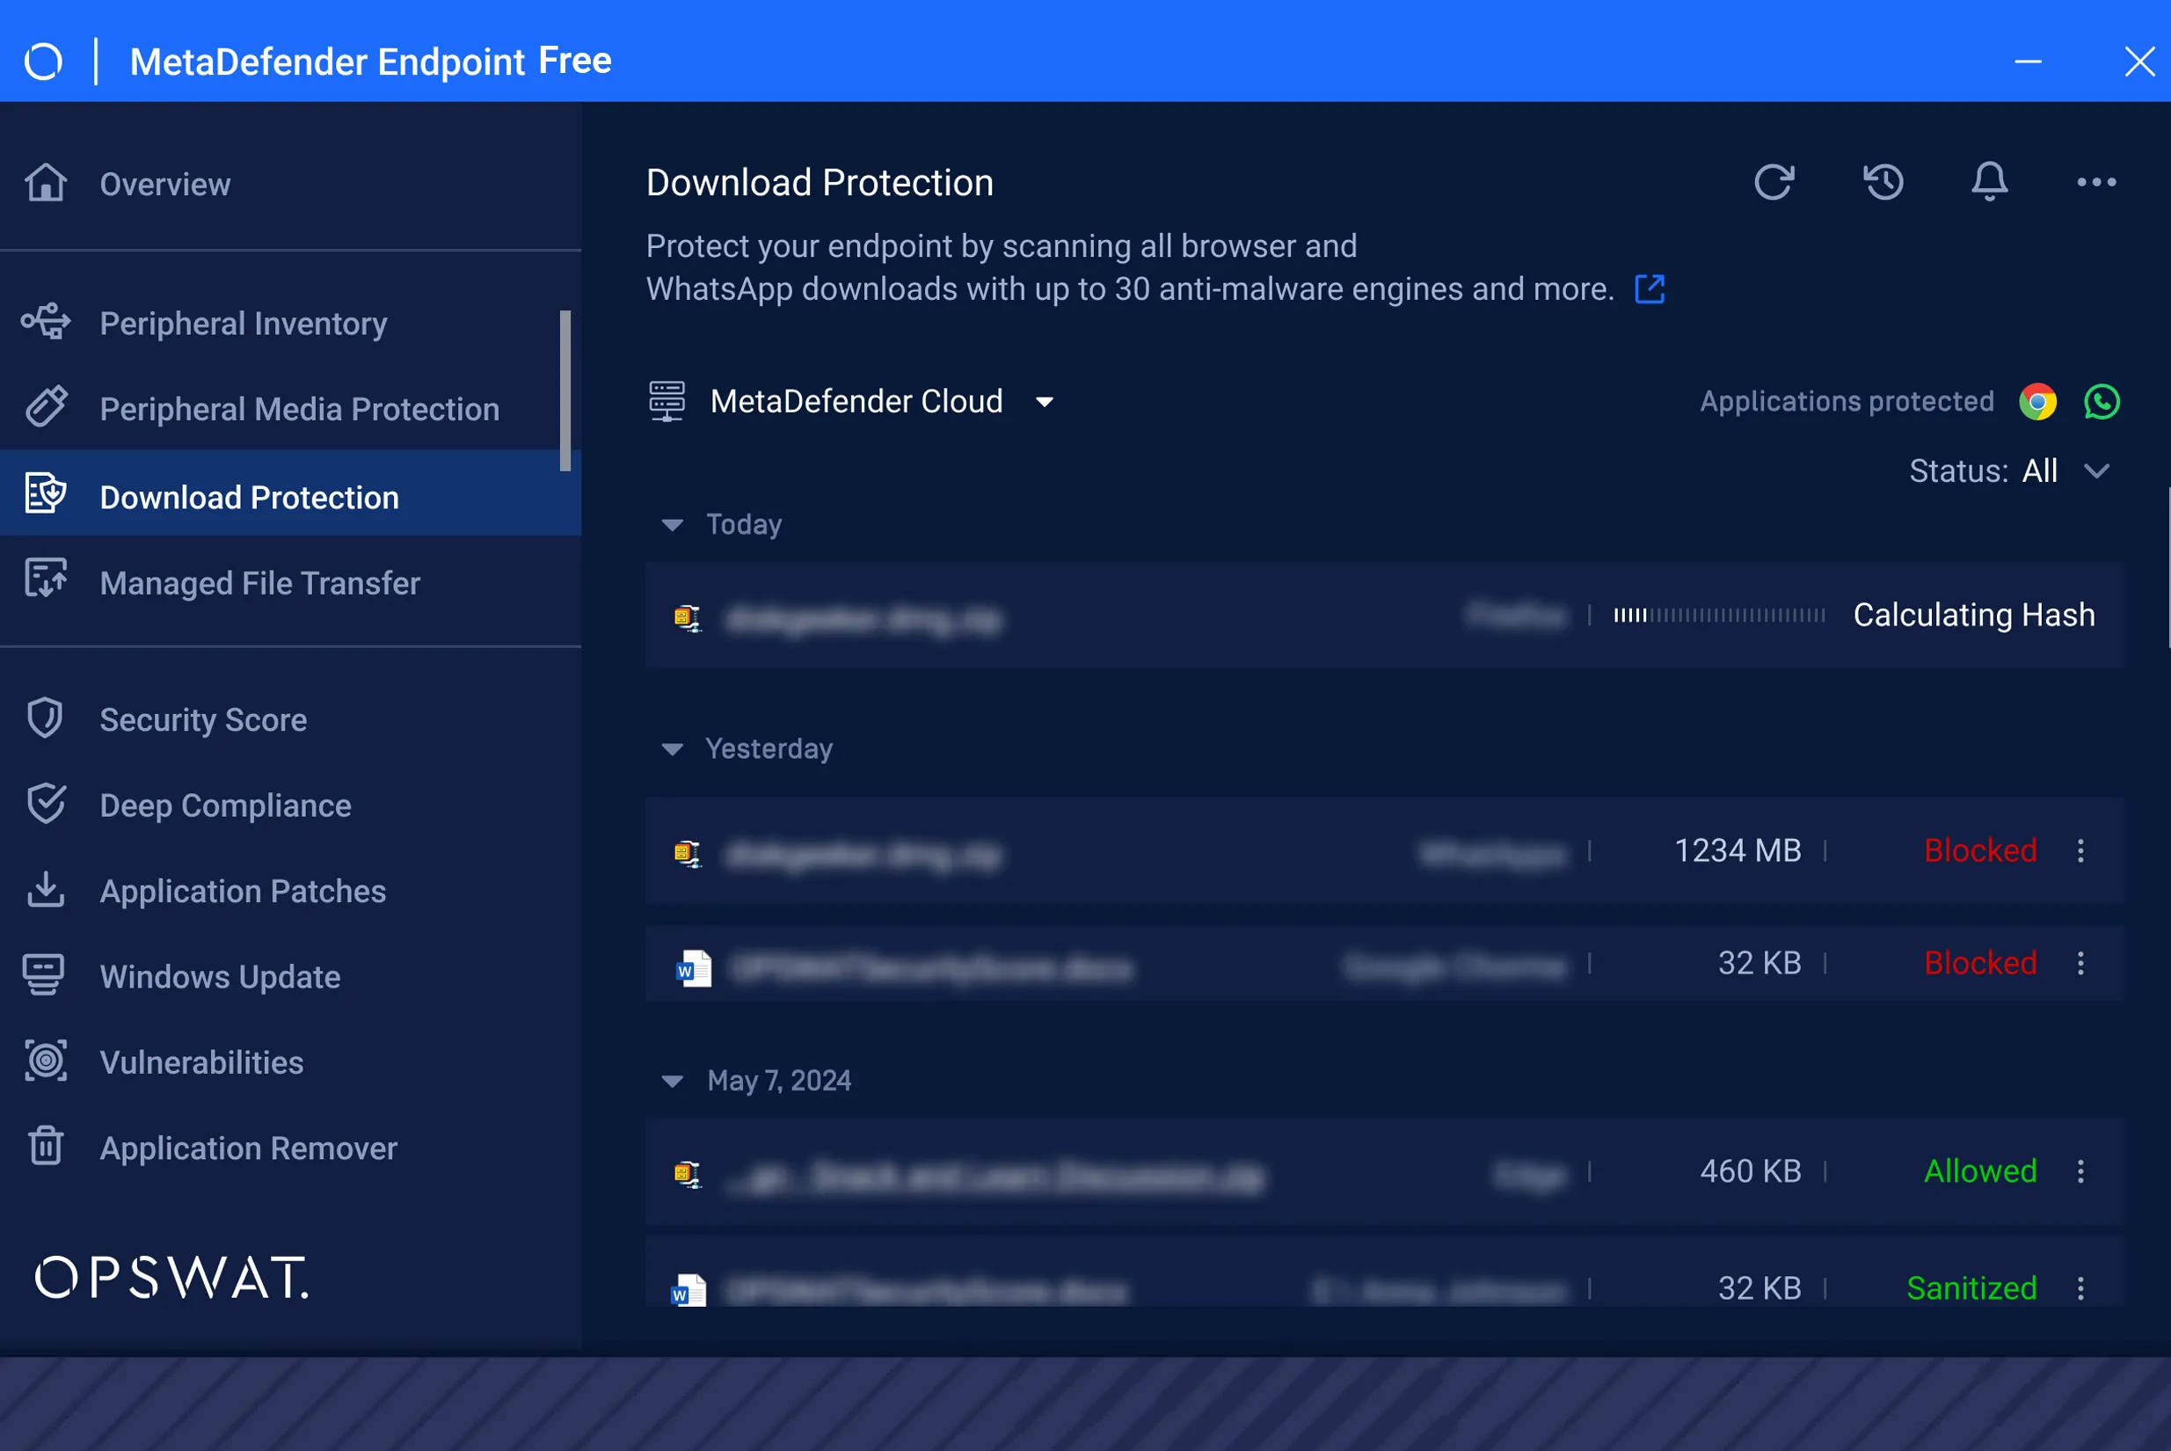Close the MetaDefender Endpoint window

pyautogui.click(x=2139, y=62)
